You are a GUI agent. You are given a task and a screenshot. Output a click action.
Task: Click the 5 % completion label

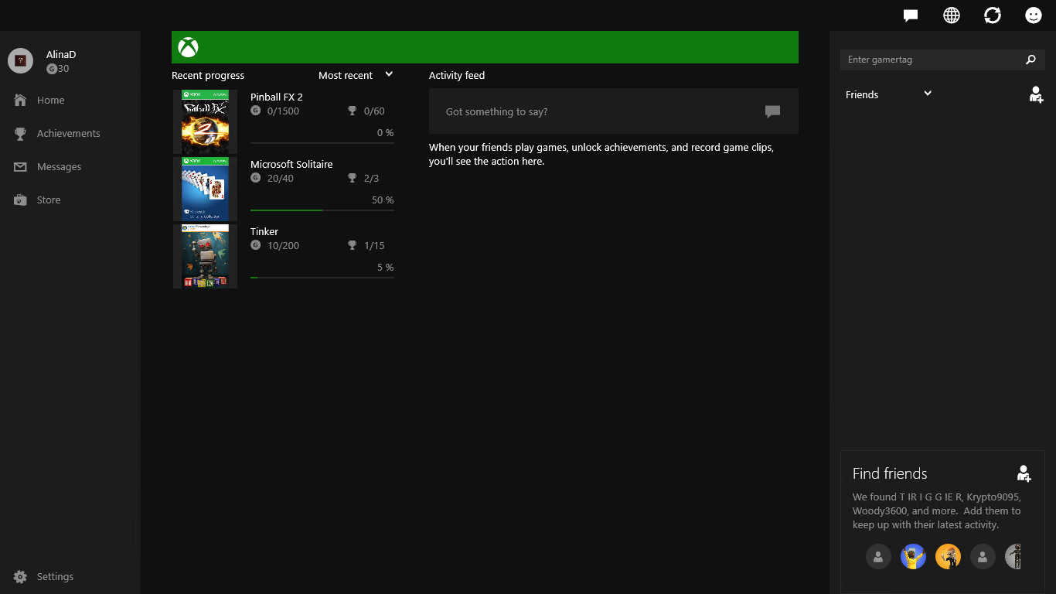[x=385, y=267]
